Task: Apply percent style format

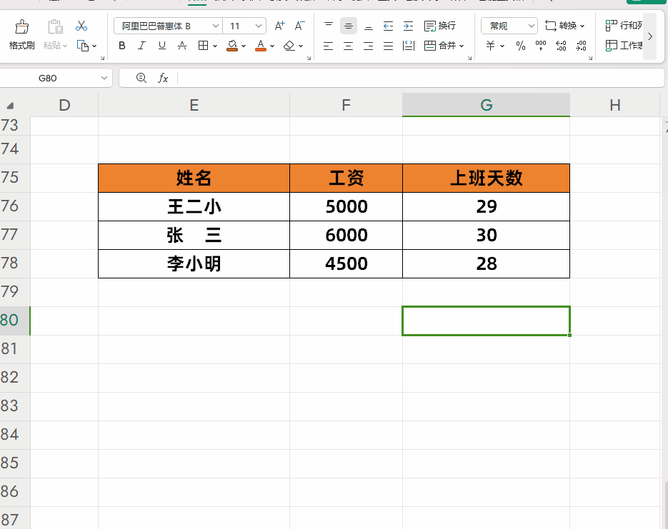Action: 521,46
